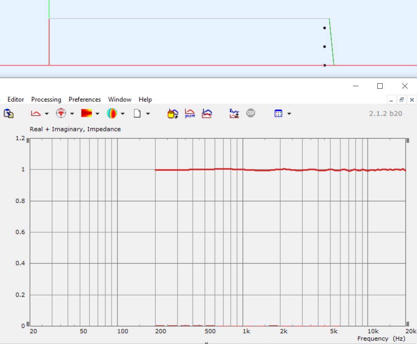The image size is (417, 344).
Task: Click the curve database store icon
Action: (x=173, y=113)
